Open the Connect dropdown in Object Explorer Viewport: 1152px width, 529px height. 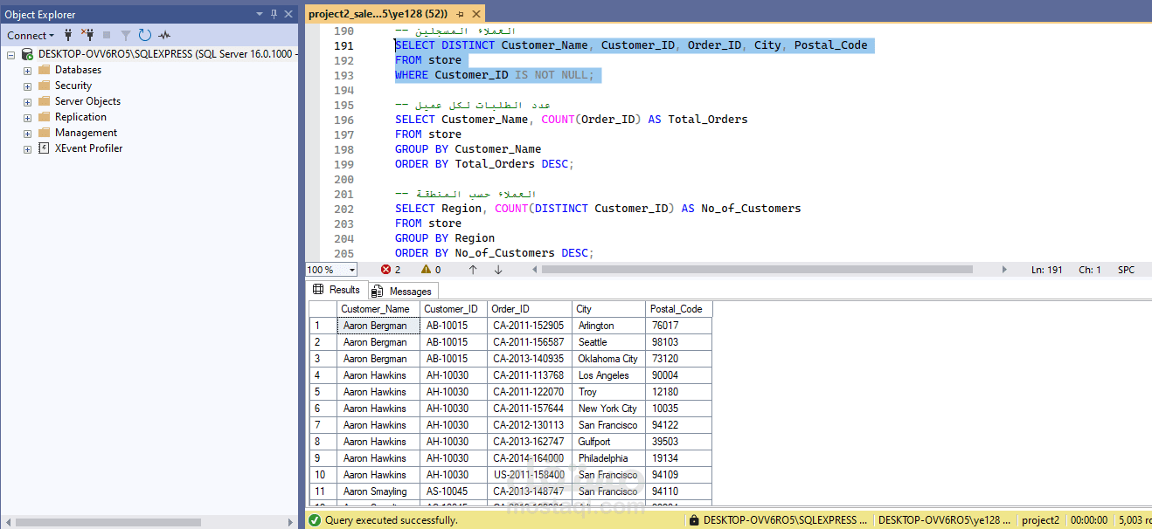[31, 35]
